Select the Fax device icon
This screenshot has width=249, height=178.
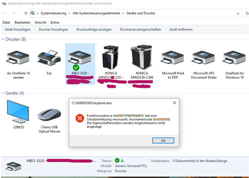click(x=49, y=58)
